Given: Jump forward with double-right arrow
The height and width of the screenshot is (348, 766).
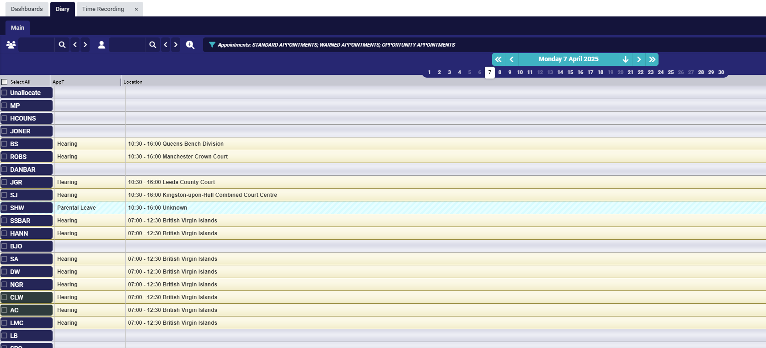Looking at the screenshot, I should [652, 59].
